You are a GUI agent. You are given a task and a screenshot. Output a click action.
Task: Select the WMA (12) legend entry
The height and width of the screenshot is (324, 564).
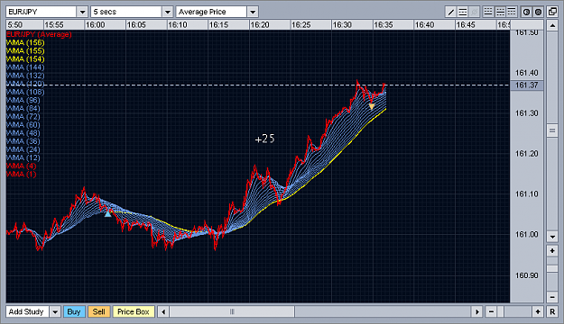click(x=23, y=158)
